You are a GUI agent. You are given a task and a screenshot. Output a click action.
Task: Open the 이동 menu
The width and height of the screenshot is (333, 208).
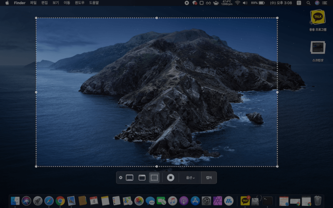coord(67,3)
